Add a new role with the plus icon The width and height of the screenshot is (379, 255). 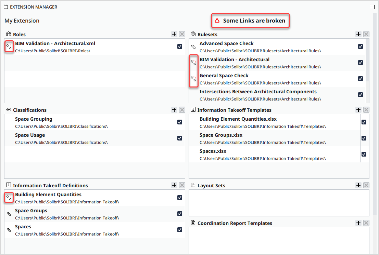[174, 34]
